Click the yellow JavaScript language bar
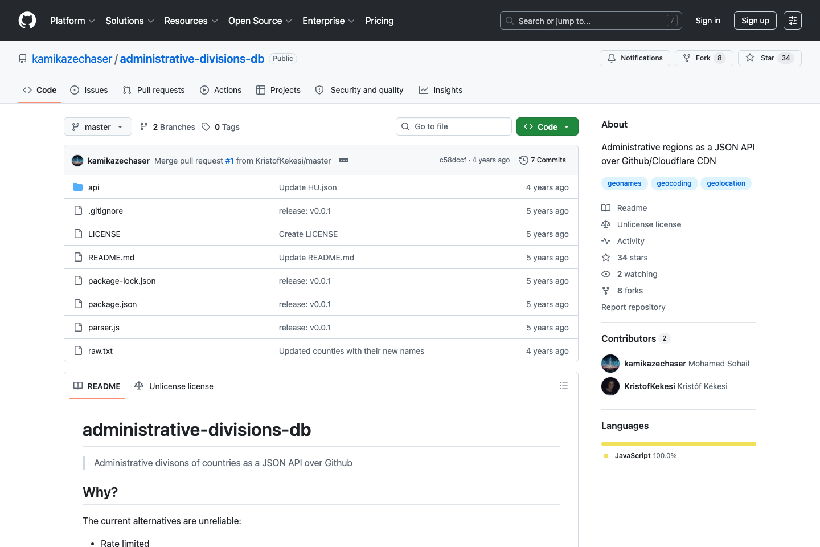820x547 pixels. click(x=678, y=443)
